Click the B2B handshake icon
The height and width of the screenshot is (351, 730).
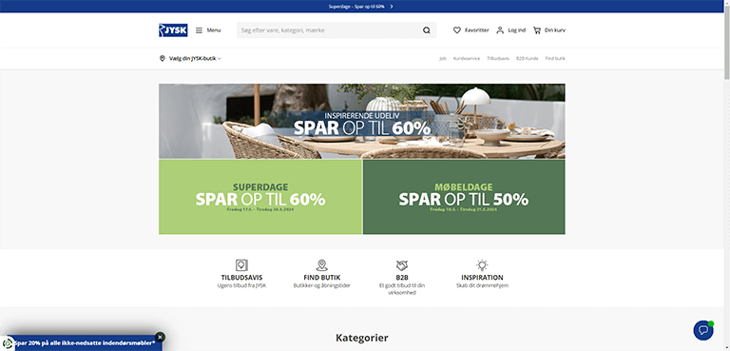402,265
